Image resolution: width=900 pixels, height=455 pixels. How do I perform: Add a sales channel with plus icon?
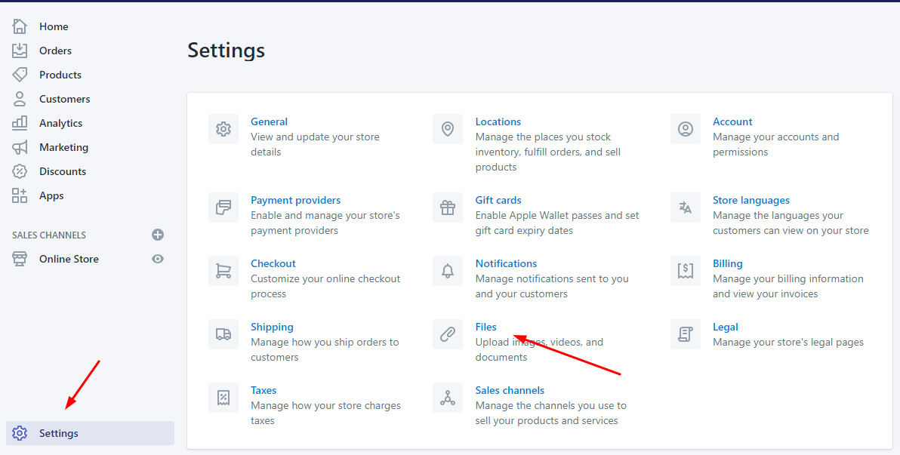coord(158,235)
